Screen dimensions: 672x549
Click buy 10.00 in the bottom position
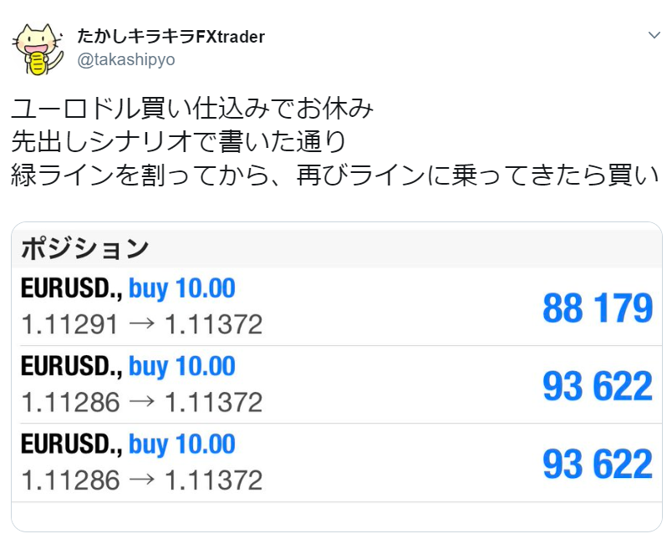click(x=182, y=445)
